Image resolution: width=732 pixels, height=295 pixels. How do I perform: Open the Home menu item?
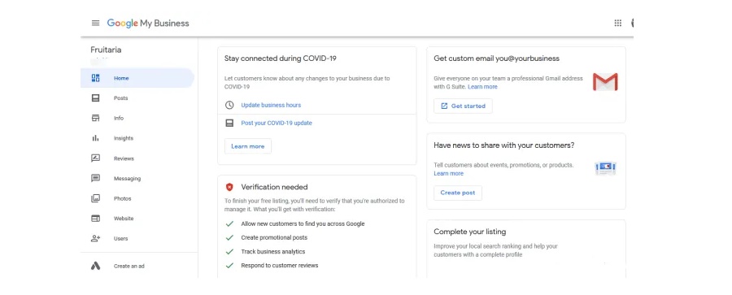(137, 78)
